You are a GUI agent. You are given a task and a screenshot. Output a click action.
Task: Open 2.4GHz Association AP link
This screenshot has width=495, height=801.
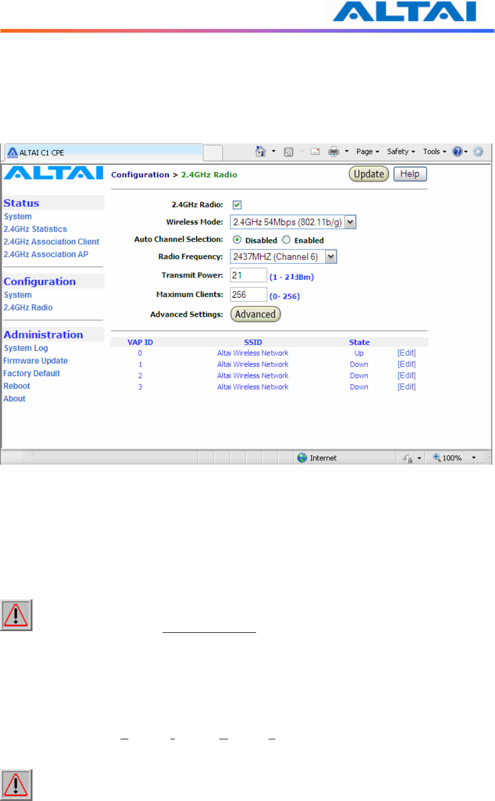46,254
